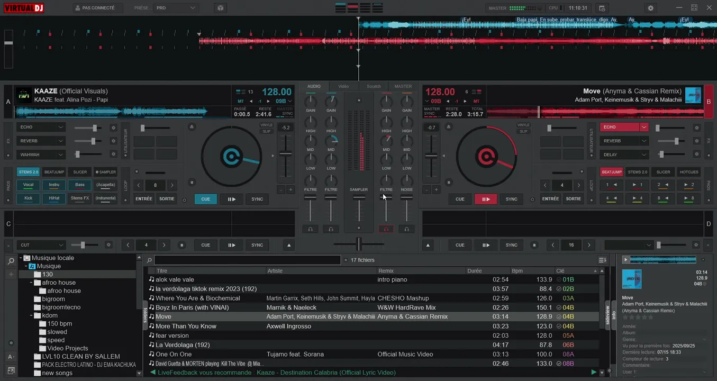Click SYNC on deck B
Image resolution: width=717 pixels, height=381 pixels.
click(x=511, y=199)
